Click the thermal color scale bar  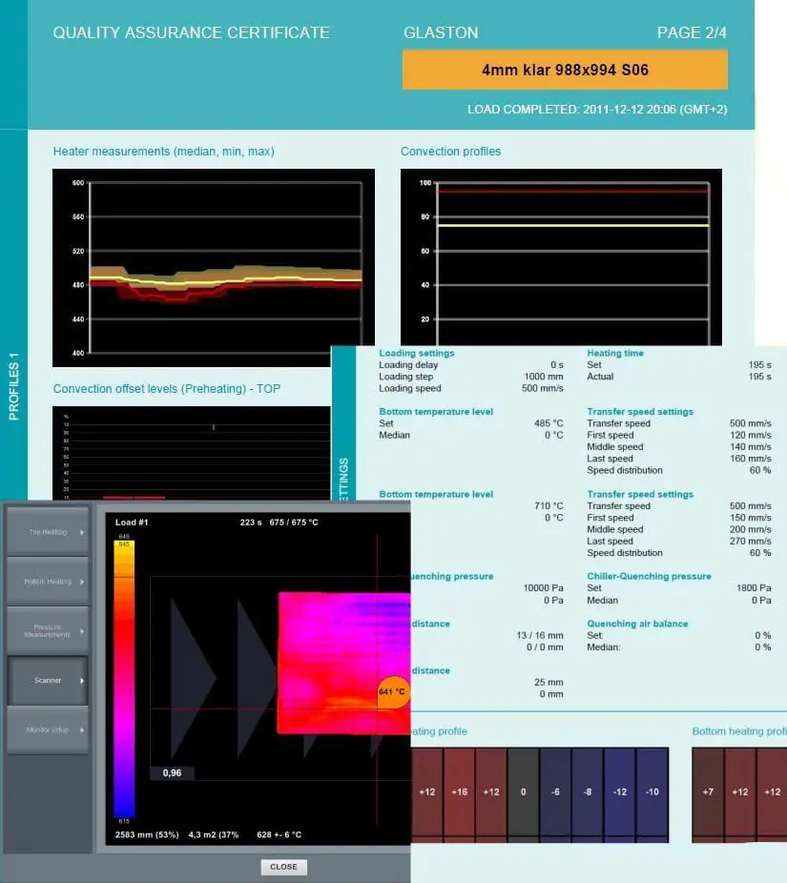[125, 679]
